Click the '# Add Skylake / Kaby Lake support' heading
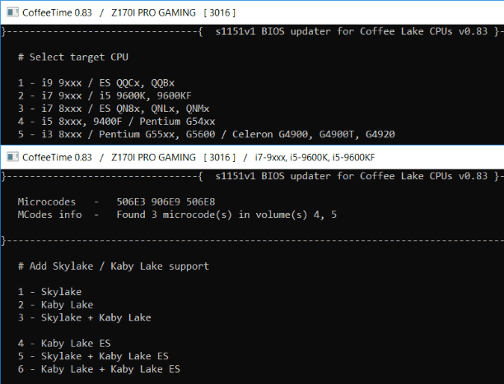504x384 pixels. pyautogui.click(x=114, y=266)
